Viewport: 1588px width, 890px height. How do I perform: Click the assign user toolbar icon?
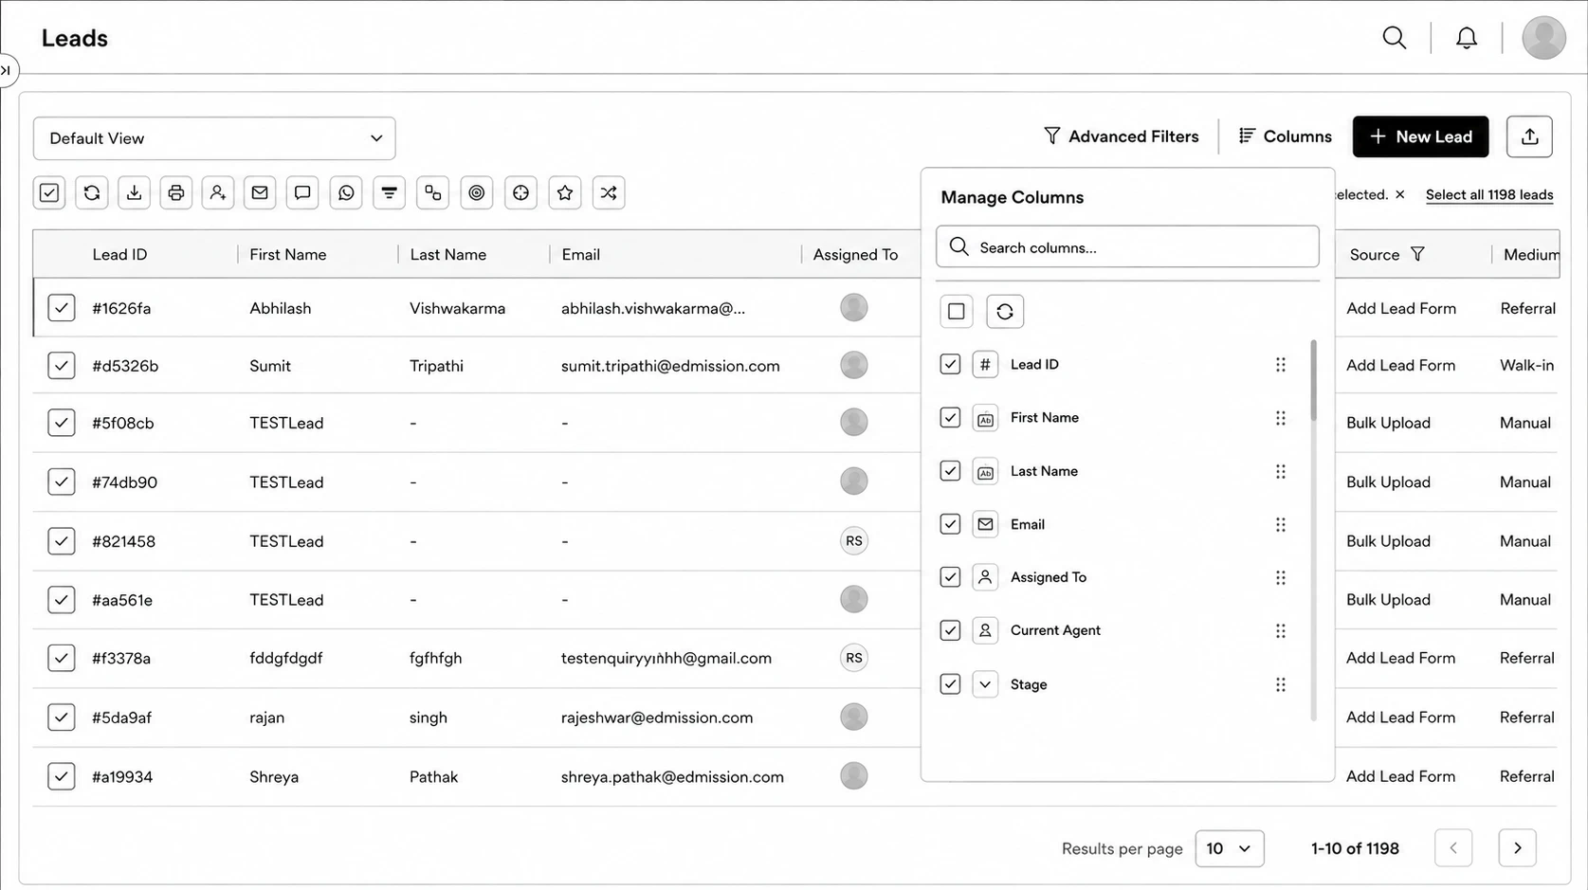click(x=218, y=192)
